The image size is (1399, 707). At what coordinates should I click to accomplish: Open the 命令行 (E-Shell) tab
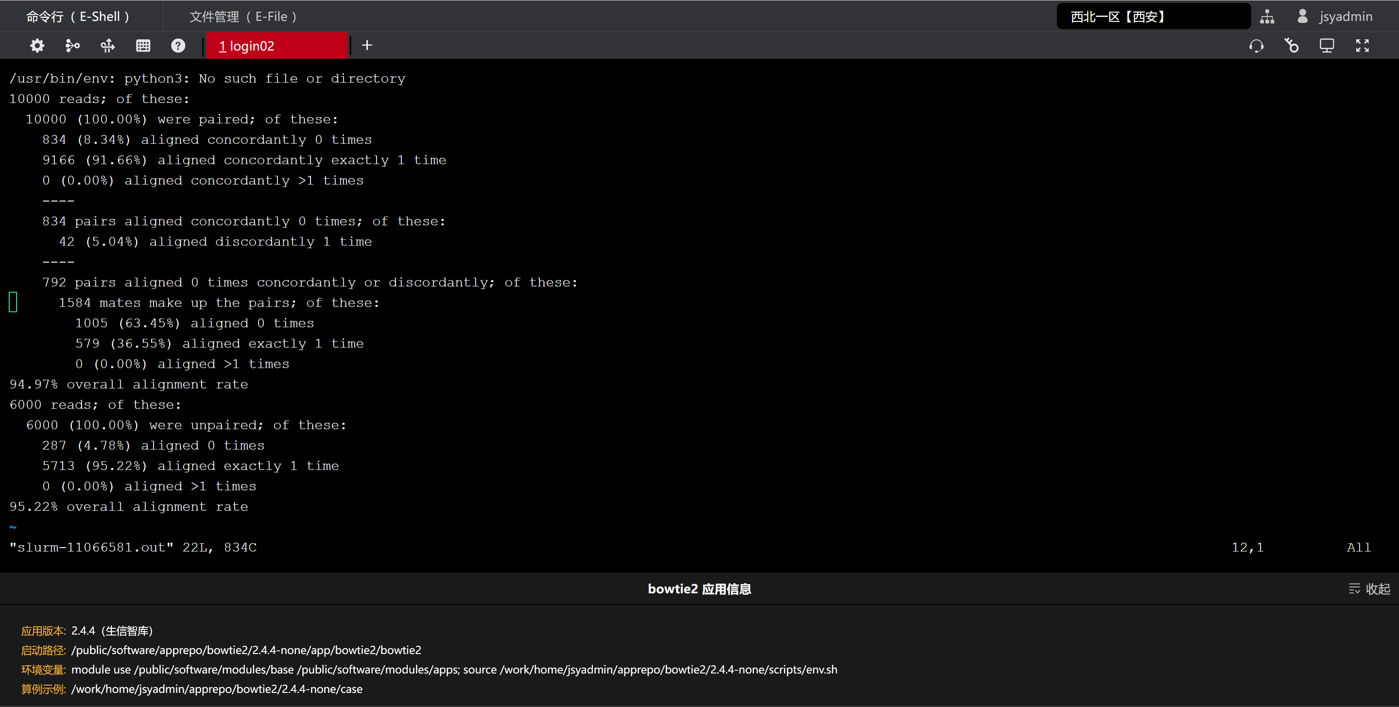tap(78, 17)
